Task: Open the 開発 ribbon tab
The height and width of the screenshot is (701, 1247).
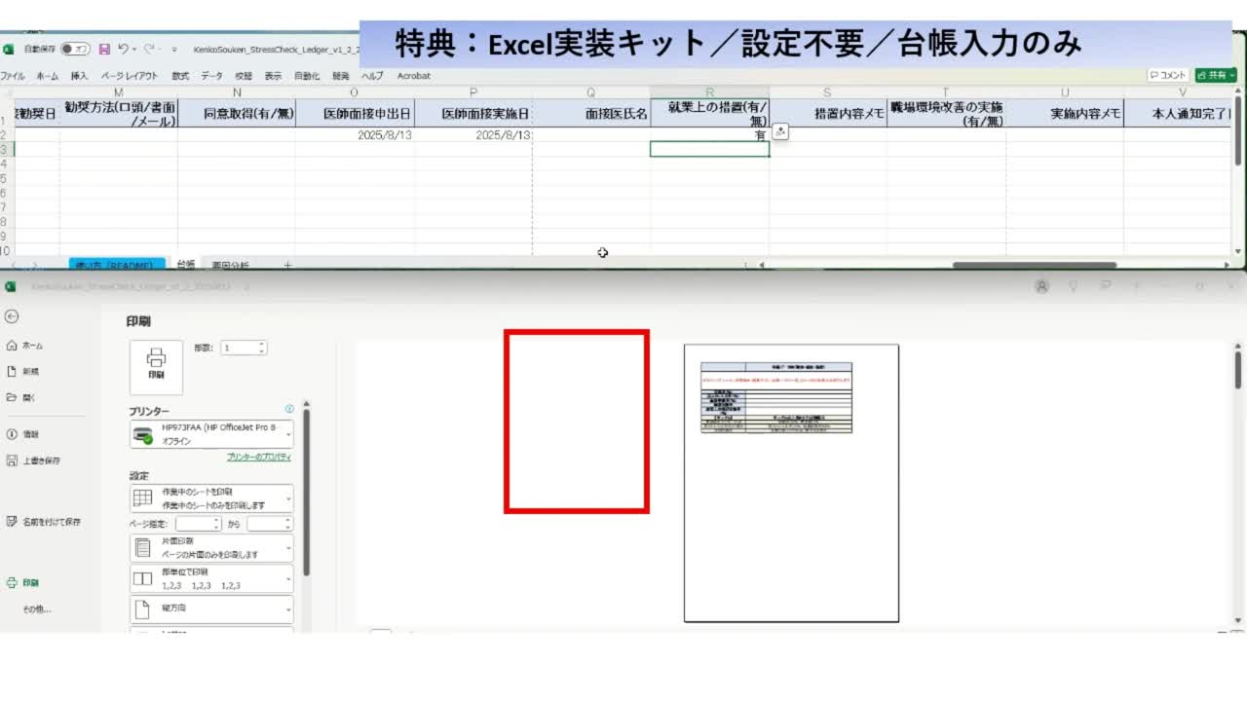Action: [340, 76]
